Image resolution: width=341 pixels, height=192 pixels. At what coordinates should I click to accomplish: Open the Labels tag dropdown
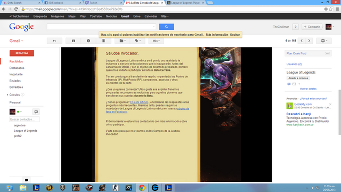137,41
